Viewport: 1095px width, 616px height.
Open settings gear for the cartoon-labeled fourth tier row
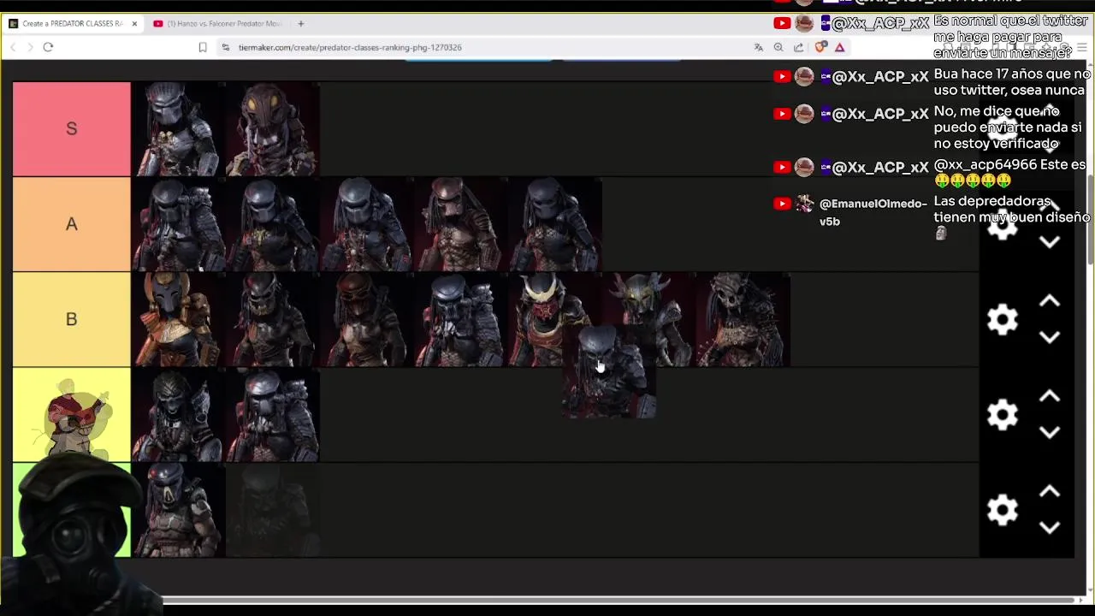(1003, 415)
